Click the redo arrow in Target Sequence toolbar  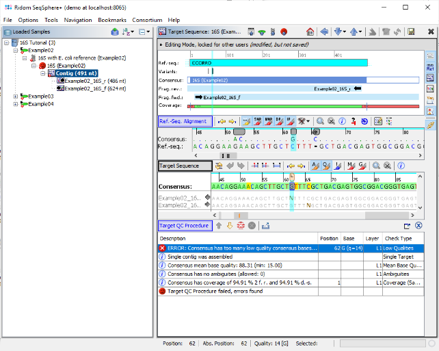click(x=241, y=166)
